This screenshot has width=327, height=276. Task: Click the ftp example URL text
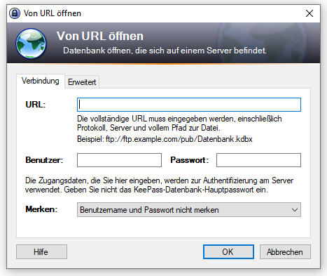tap(179, 139)
